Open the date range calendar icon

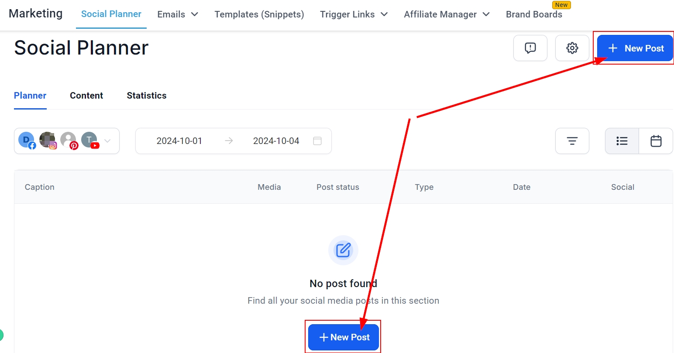(317, 141)
